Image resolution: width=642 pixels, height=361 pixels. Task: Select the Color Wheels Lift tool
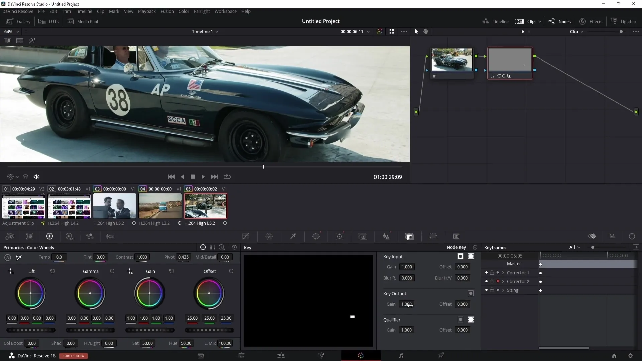pos(31,293)
